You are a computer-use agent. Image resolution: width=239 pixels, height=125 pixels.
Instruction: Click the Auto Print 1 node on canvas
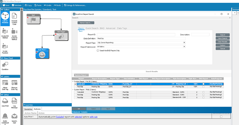coord(42,54)
